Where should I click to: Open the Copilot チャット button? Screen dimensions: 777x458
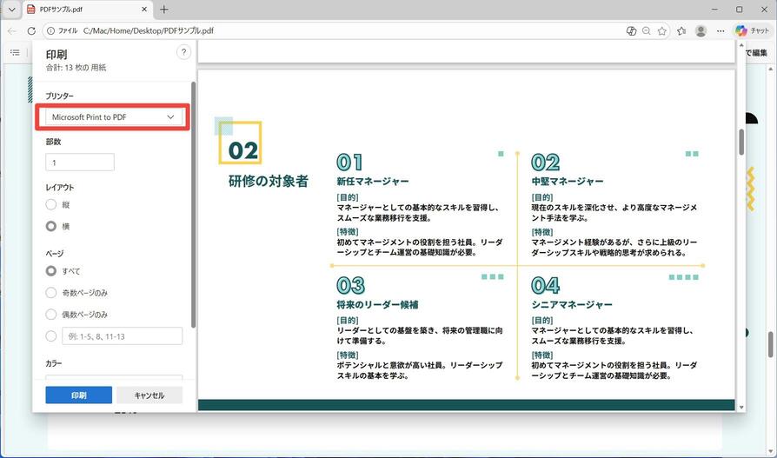(752, 30)
